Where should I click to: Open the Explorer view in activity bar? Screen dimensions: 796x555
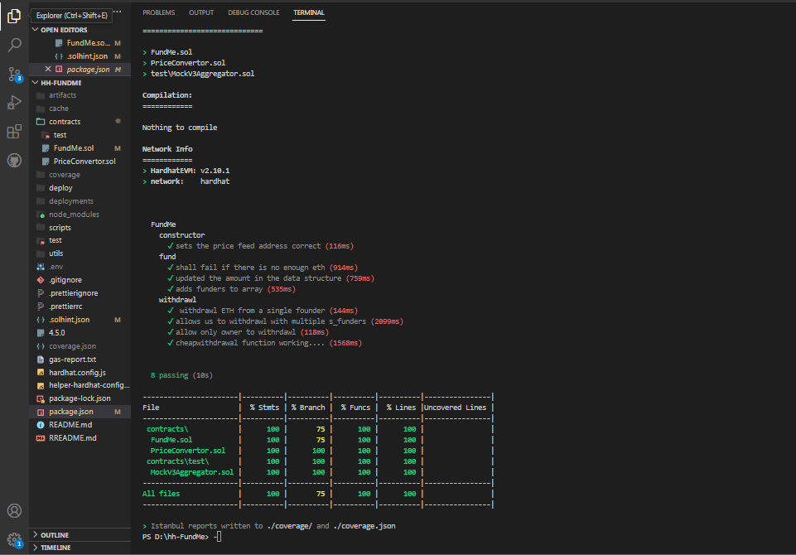point(14,17)
